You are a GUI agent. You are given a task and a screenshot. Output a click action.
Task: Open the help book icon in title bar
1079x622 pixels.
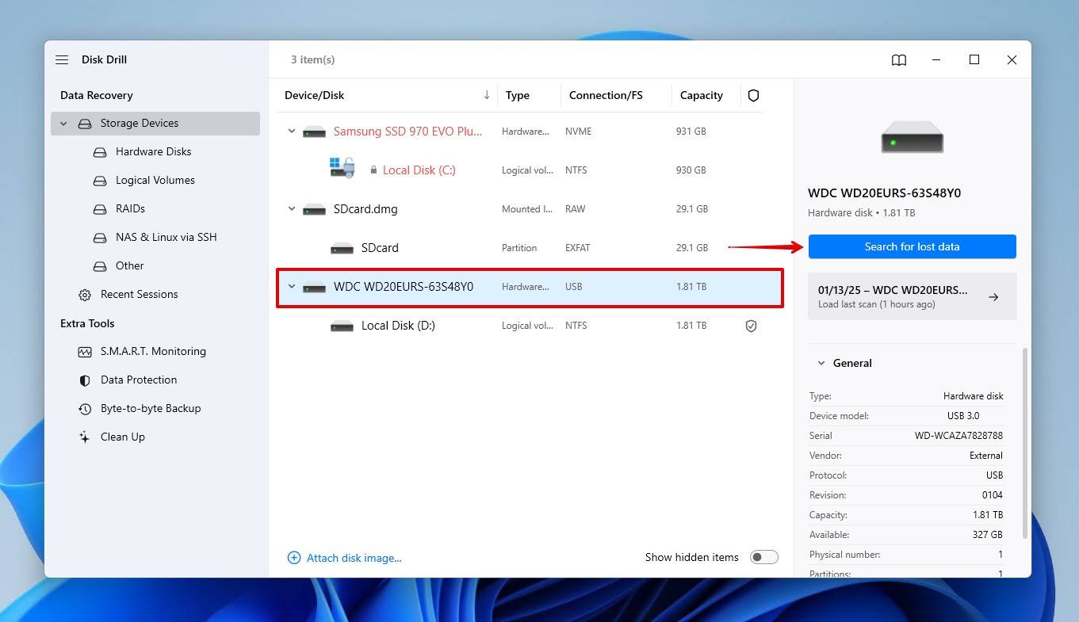point(899,60)
